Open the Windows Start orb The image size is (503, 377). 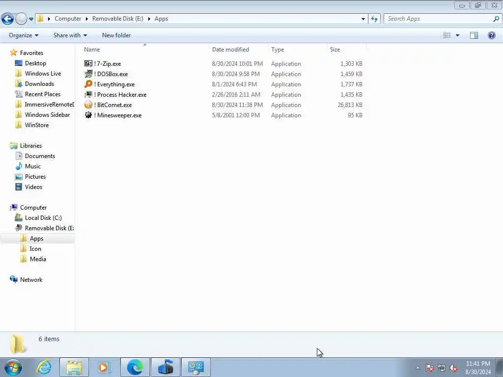pyautogui.click(x=13, y=367)
